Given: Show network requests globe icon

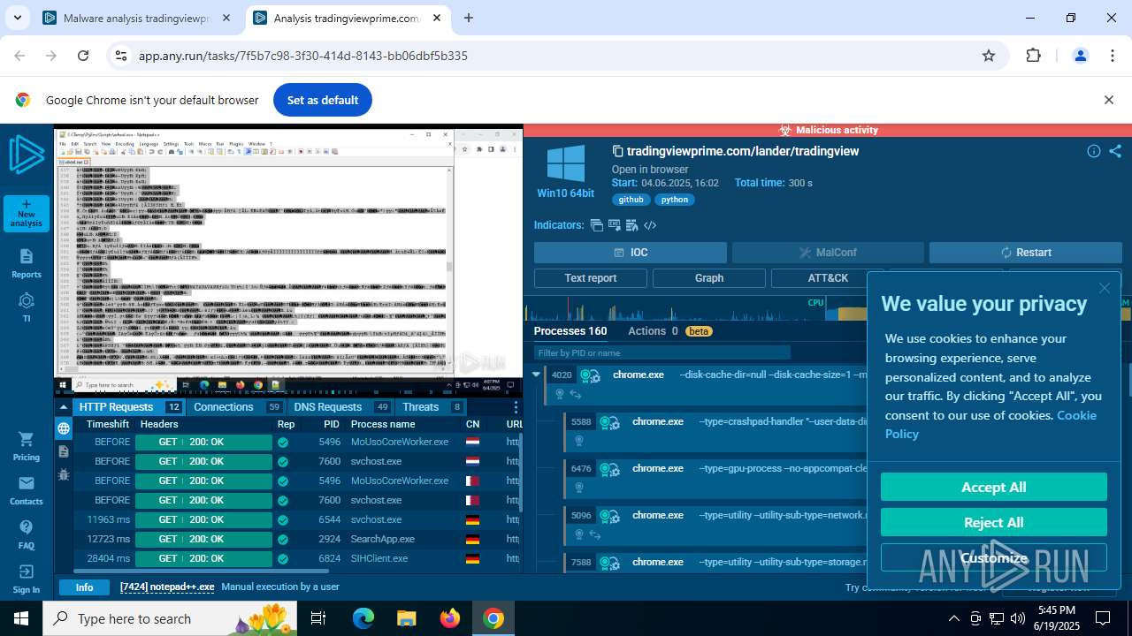Looking at the screenshot, I should (64, 428).
